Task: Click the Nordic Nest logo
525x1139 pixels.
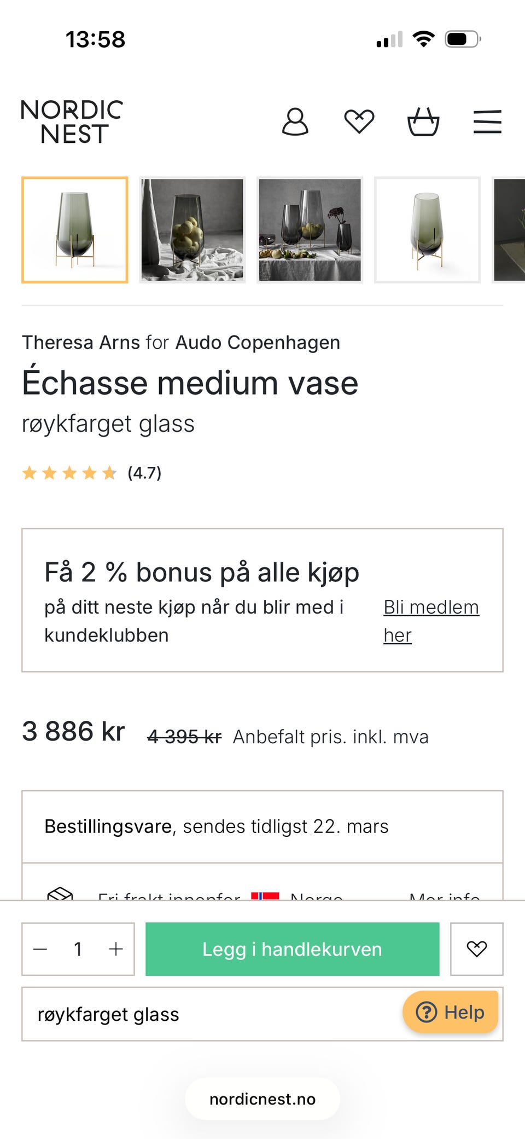Action: [x=72, y=122]
